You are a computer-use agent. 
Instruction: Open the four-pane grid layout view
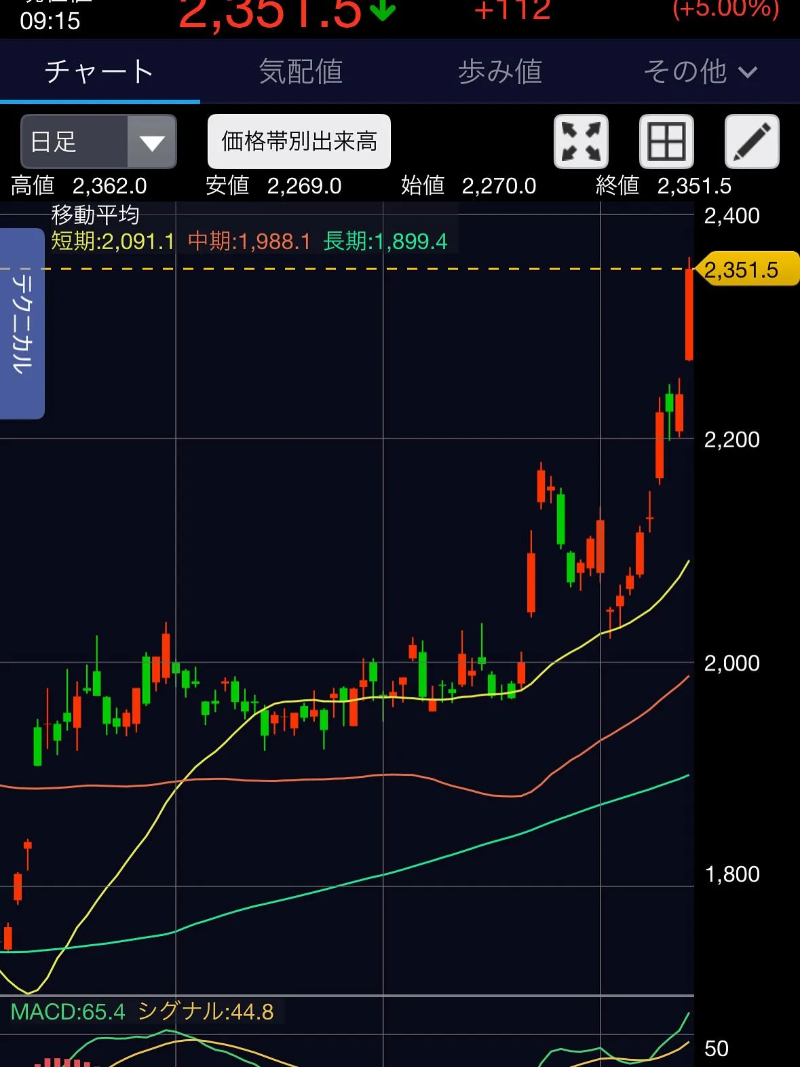pos(666,142)
